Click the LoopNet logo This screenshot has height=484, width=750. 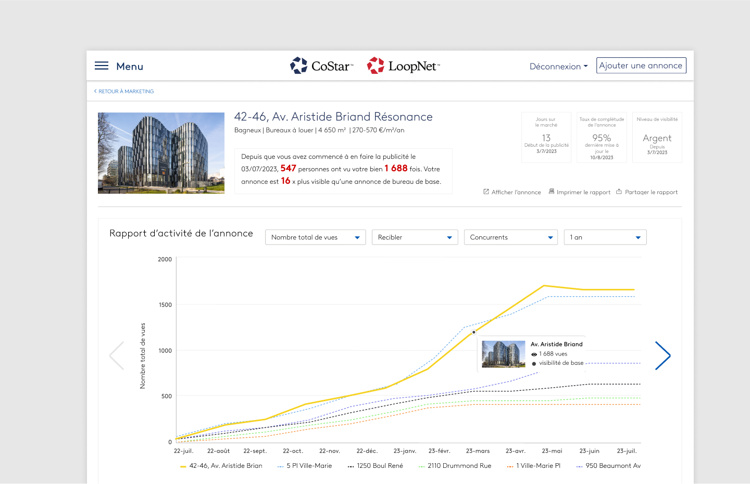point(404,66)
